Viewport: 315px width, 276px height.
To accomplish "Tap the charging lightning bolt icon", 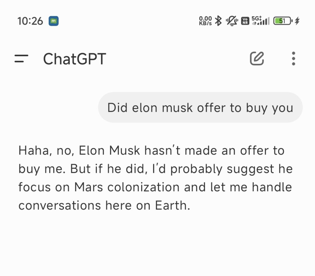I will tap(297, 21).
